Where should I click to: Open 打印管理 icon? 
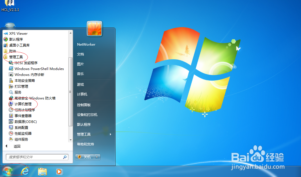pos(11,86)
